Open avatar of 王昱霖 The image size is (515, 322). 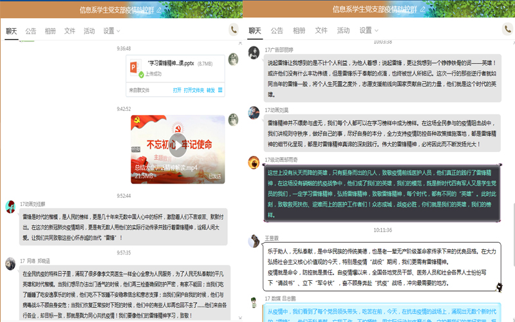[254, 241]
